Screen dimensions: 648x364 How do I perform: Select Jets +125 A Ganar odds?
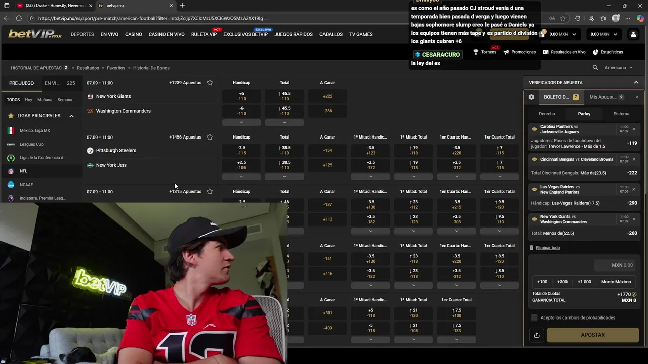(x=328, y=165)
